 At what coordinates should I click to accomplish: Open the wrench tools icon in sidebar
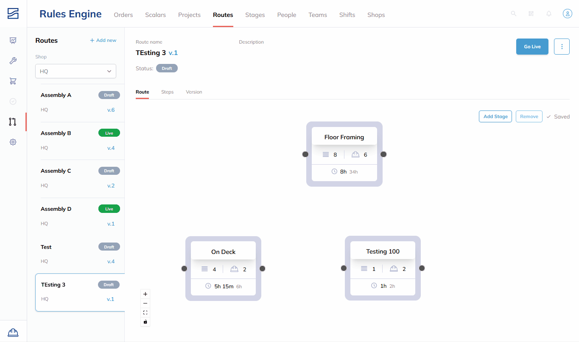coord(13,61)
